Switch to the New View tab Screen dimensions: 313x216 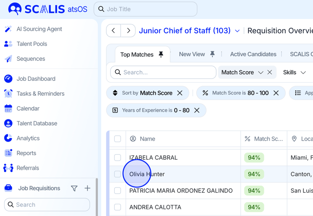[x=192, y=54]
